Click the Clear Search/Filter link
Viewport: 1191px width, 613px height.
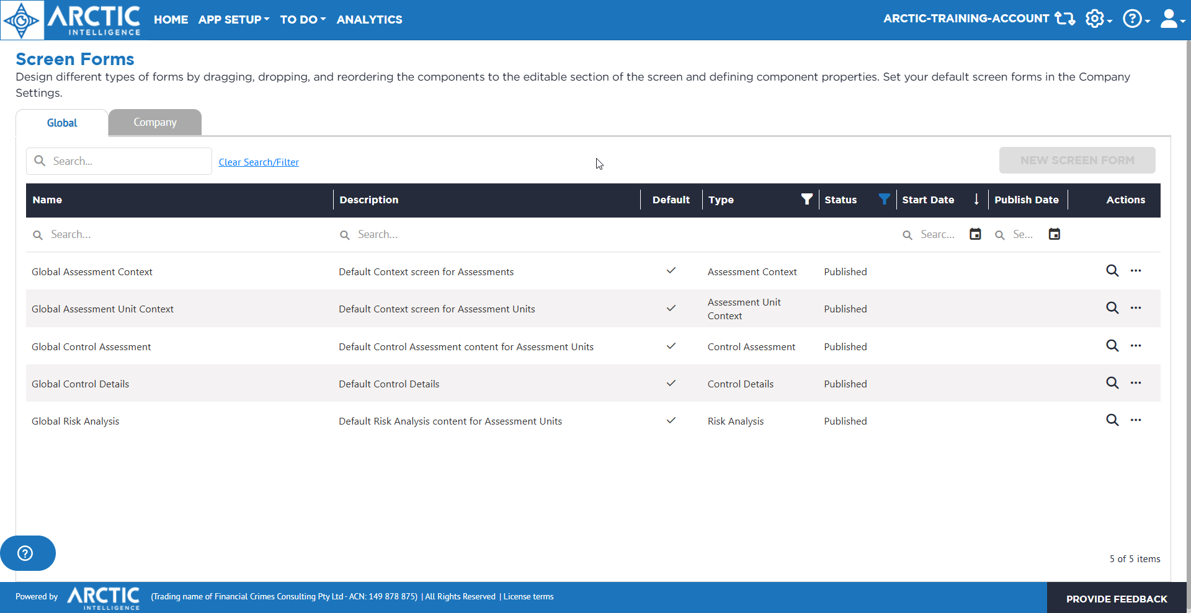259,162
